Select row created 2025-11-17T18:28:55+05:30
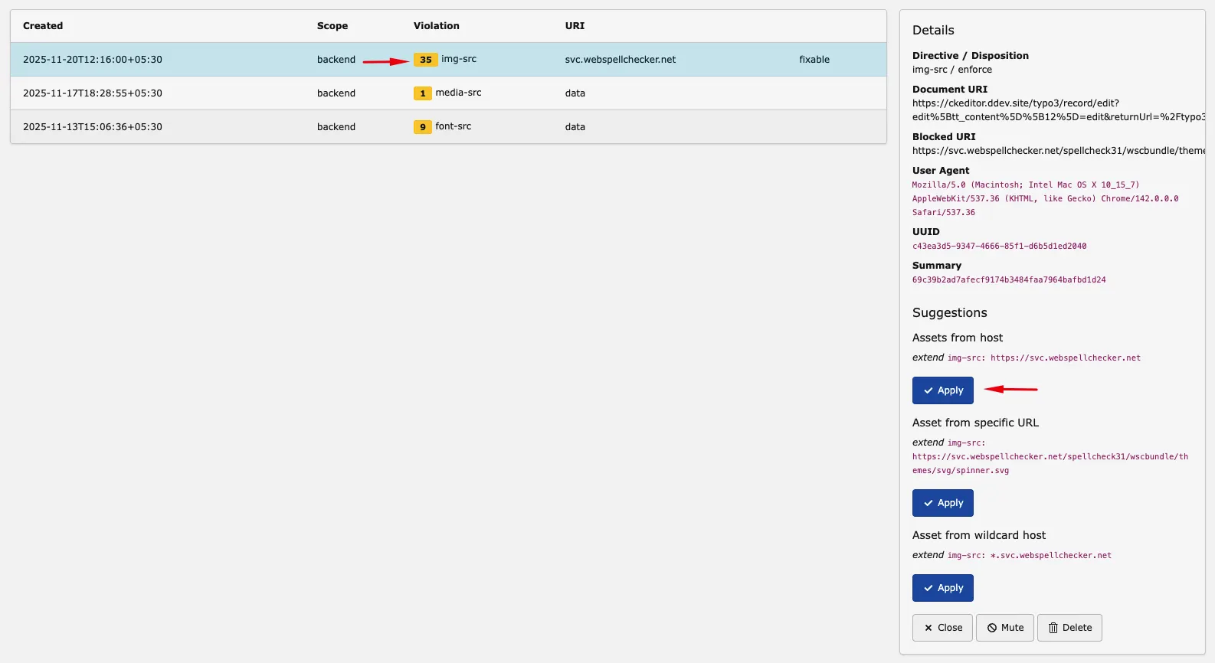1215x663 pixels. pos(448,93)
